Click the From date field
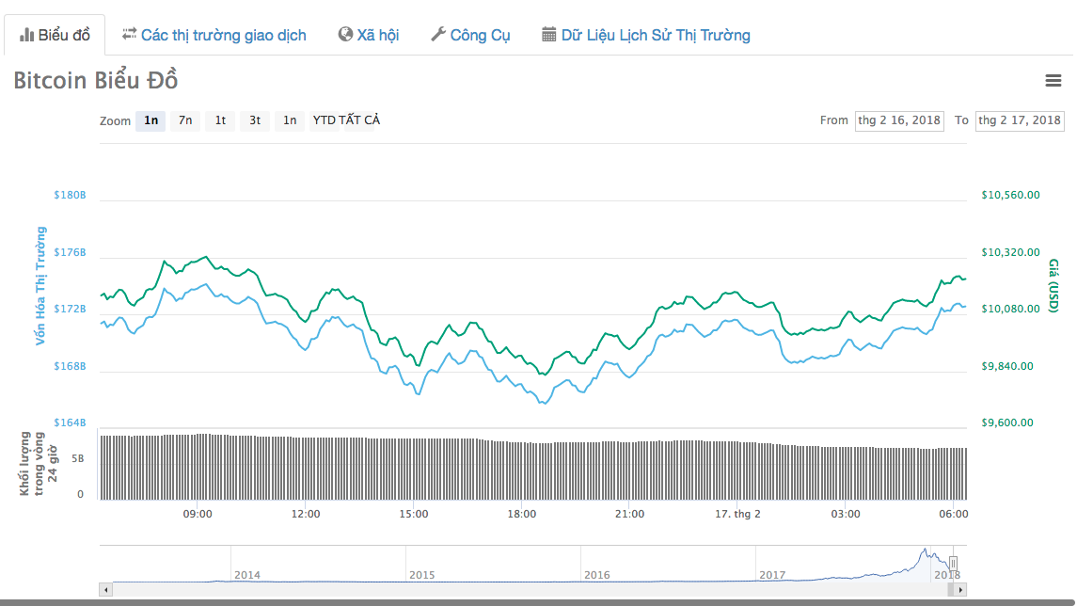The image size is (1077, 606). [899, 121]
